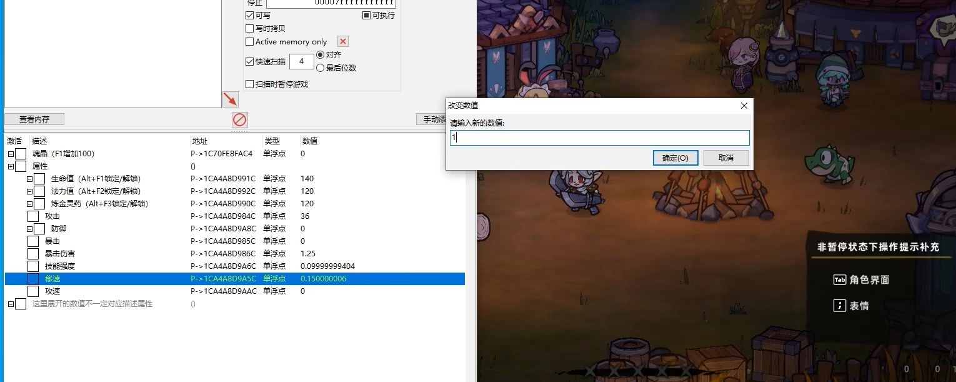
Task: Select address P->1C70FE8FAC4
Action: (222, 154)
